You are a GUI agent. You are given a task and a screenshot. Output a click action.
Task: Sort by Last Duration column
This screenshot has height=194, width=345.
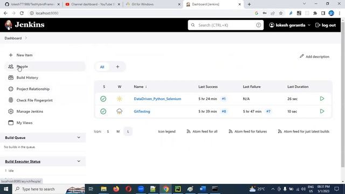[x=298, y=87]
